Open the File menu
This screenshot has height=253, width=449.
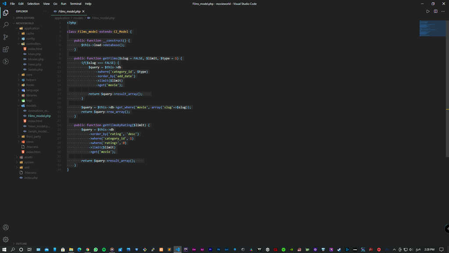click(x=12, y=4)
